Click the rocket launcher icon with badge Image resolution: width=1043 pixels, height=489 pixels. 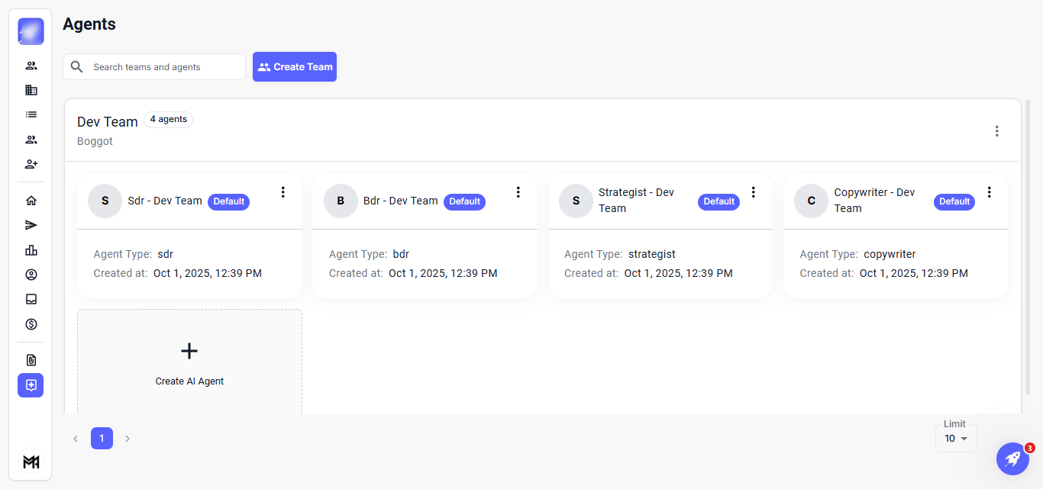[1012, 458]
